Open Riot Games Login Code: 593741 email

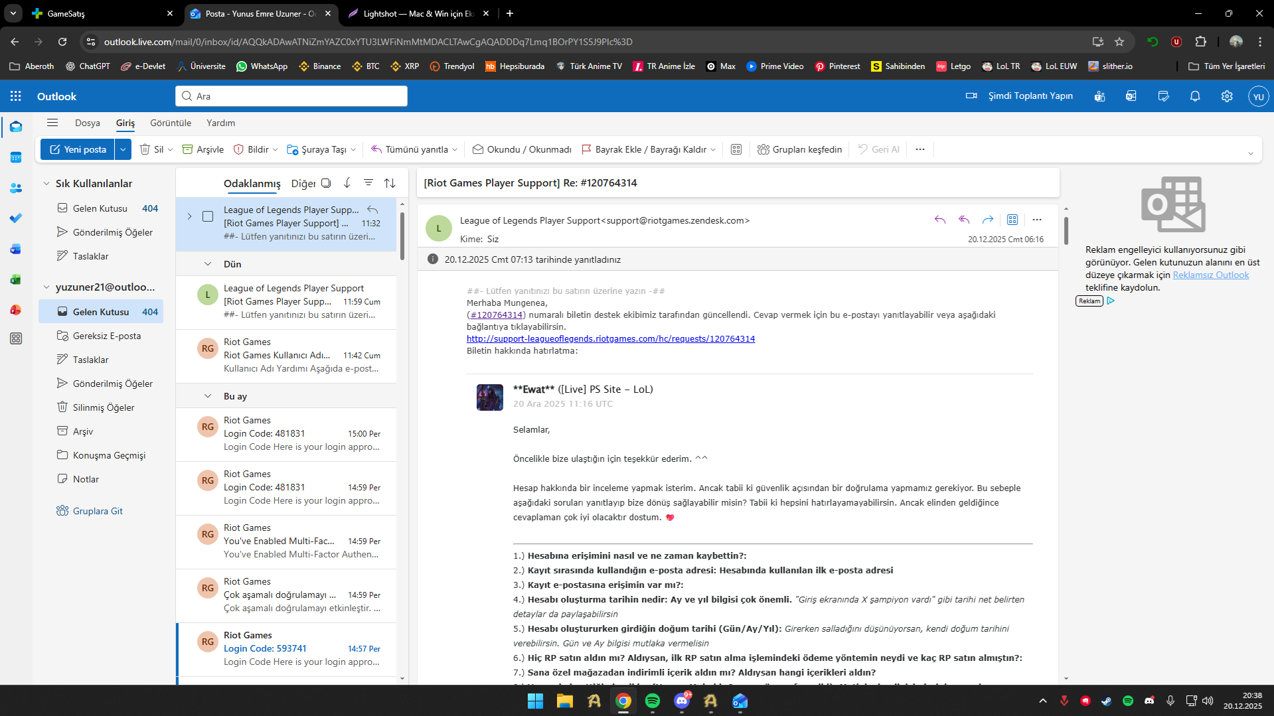tap(287, 649)
